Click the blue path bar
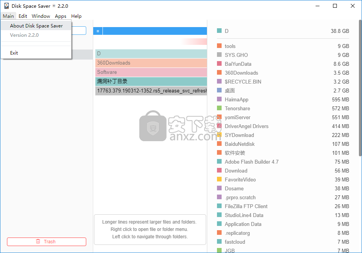Screen dimensions: 362x253 [x=155, y=31]
